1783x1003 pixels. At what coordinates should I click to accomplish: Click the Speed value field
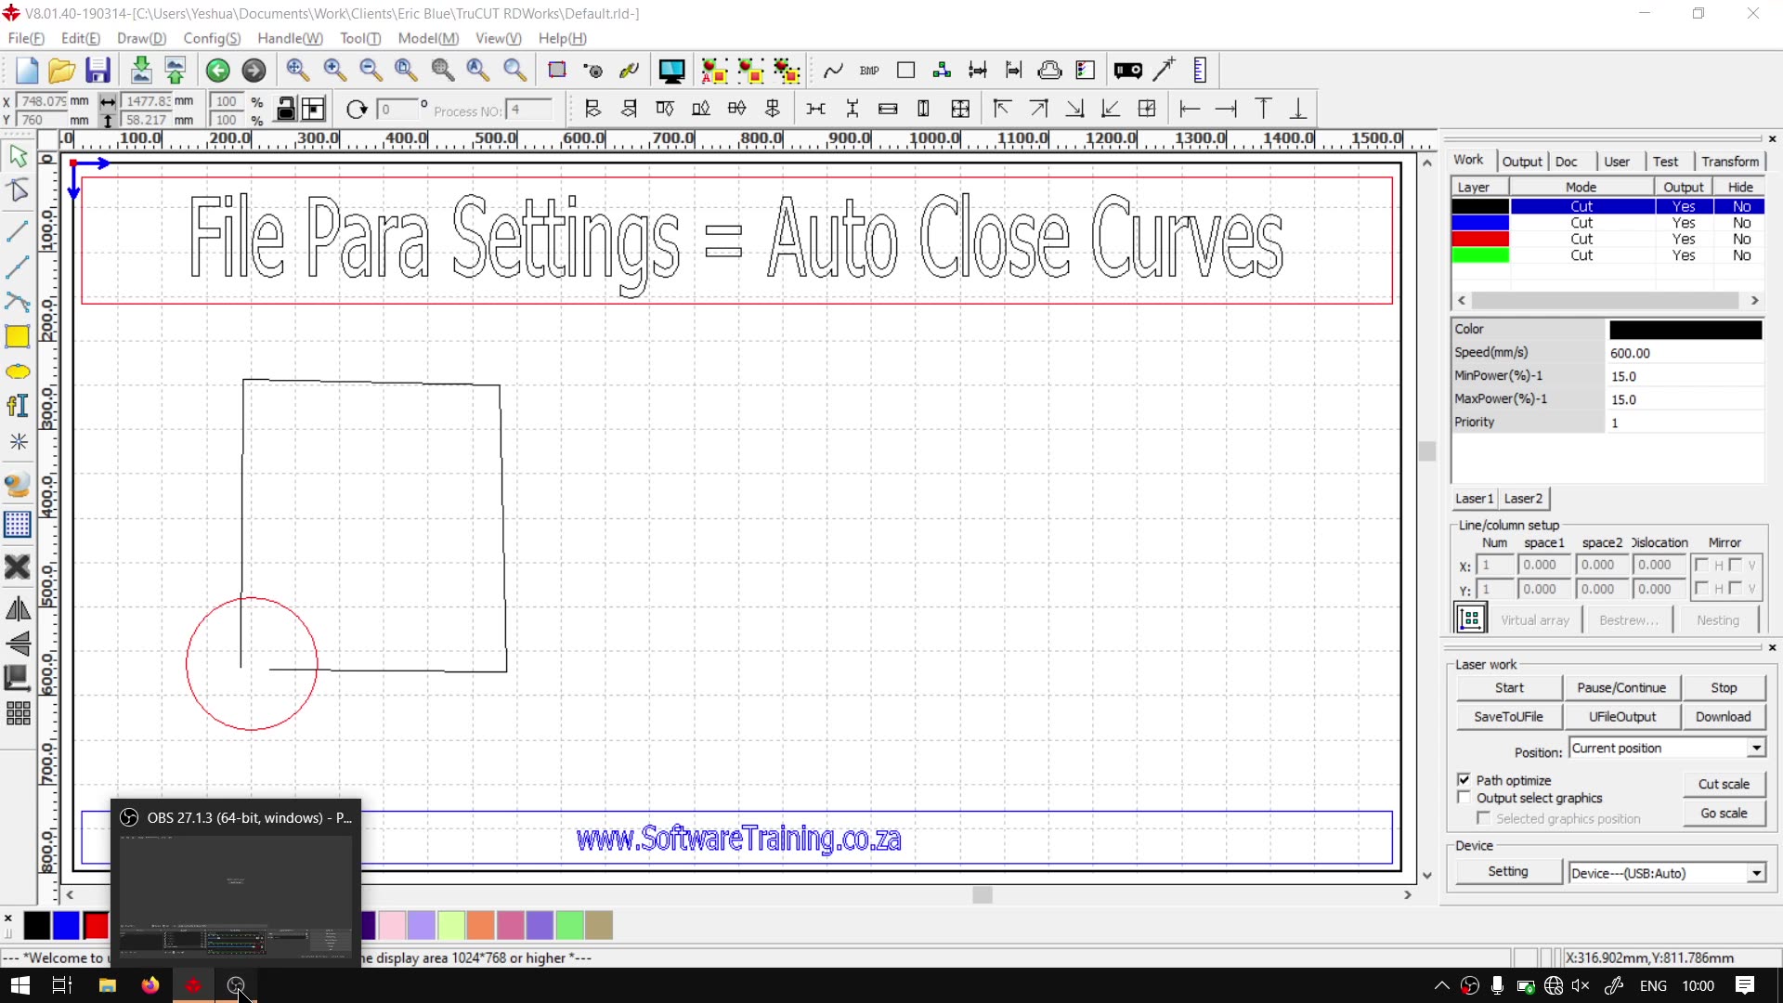pyautogui.click(x=1684, y=353)
